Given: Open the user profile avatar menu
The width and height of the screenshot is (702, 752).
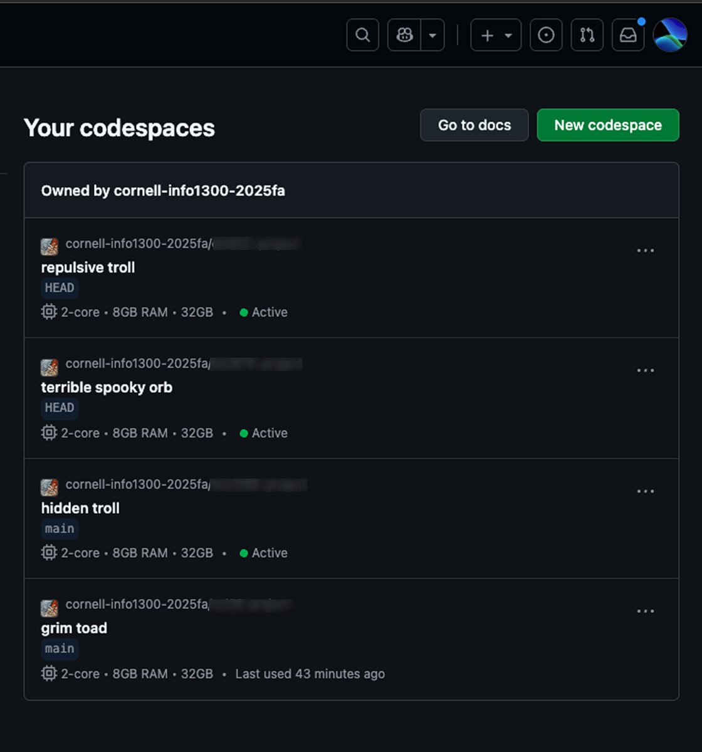Looking at the screenshot, I should [x=670, y=35].
